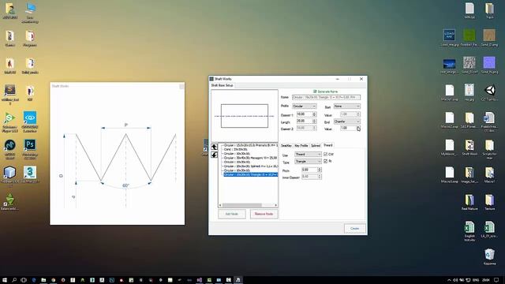
Task: Open taskbar search magnifier
Action: [x=14, y=280]
